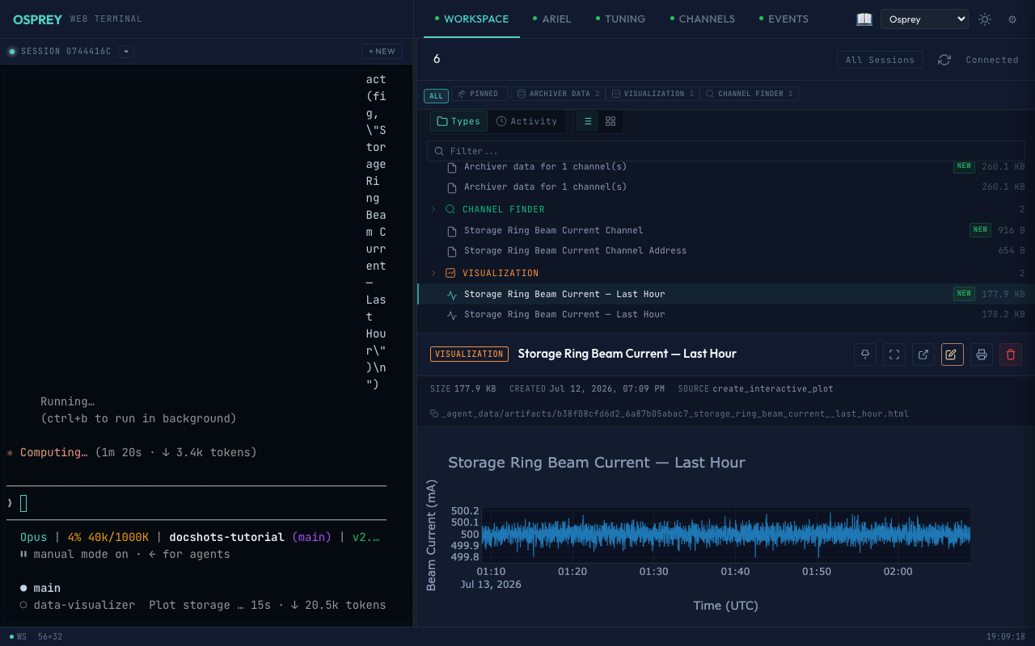Click the docshots-tutorial branch label

pos(226,537)
